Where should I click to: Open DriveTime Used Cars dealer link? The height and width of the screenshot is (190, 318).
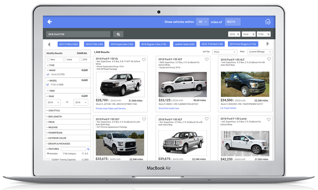[x=169, y=108]
